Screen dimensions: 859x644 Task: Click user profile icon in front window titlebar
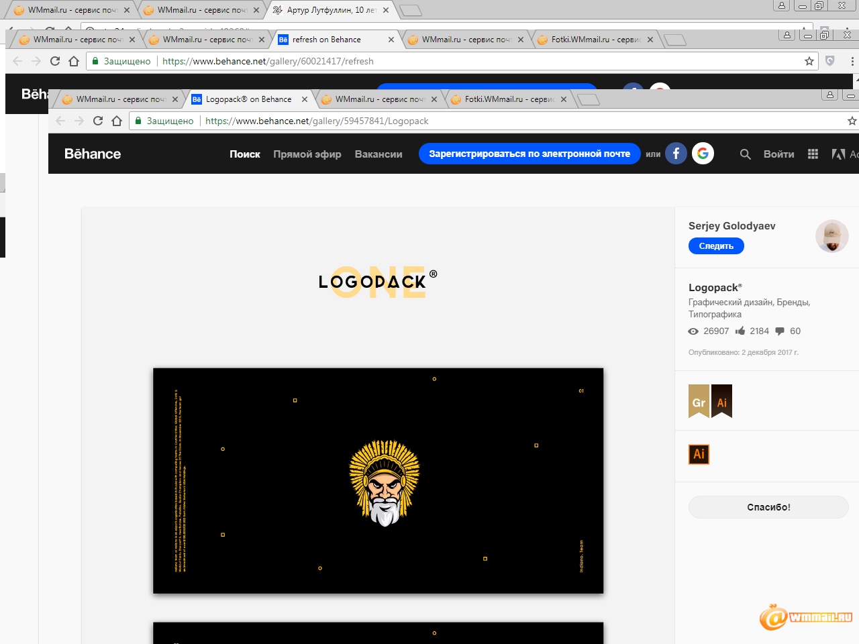(830, 95)
